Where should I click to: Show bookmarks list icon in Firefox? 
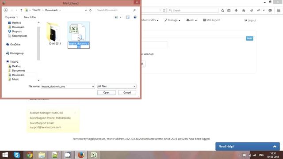(x=229, y=11)
